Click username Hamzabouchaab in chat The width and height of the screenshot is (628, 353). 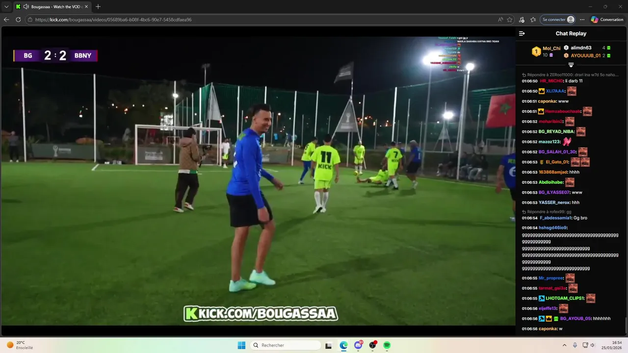562,111
